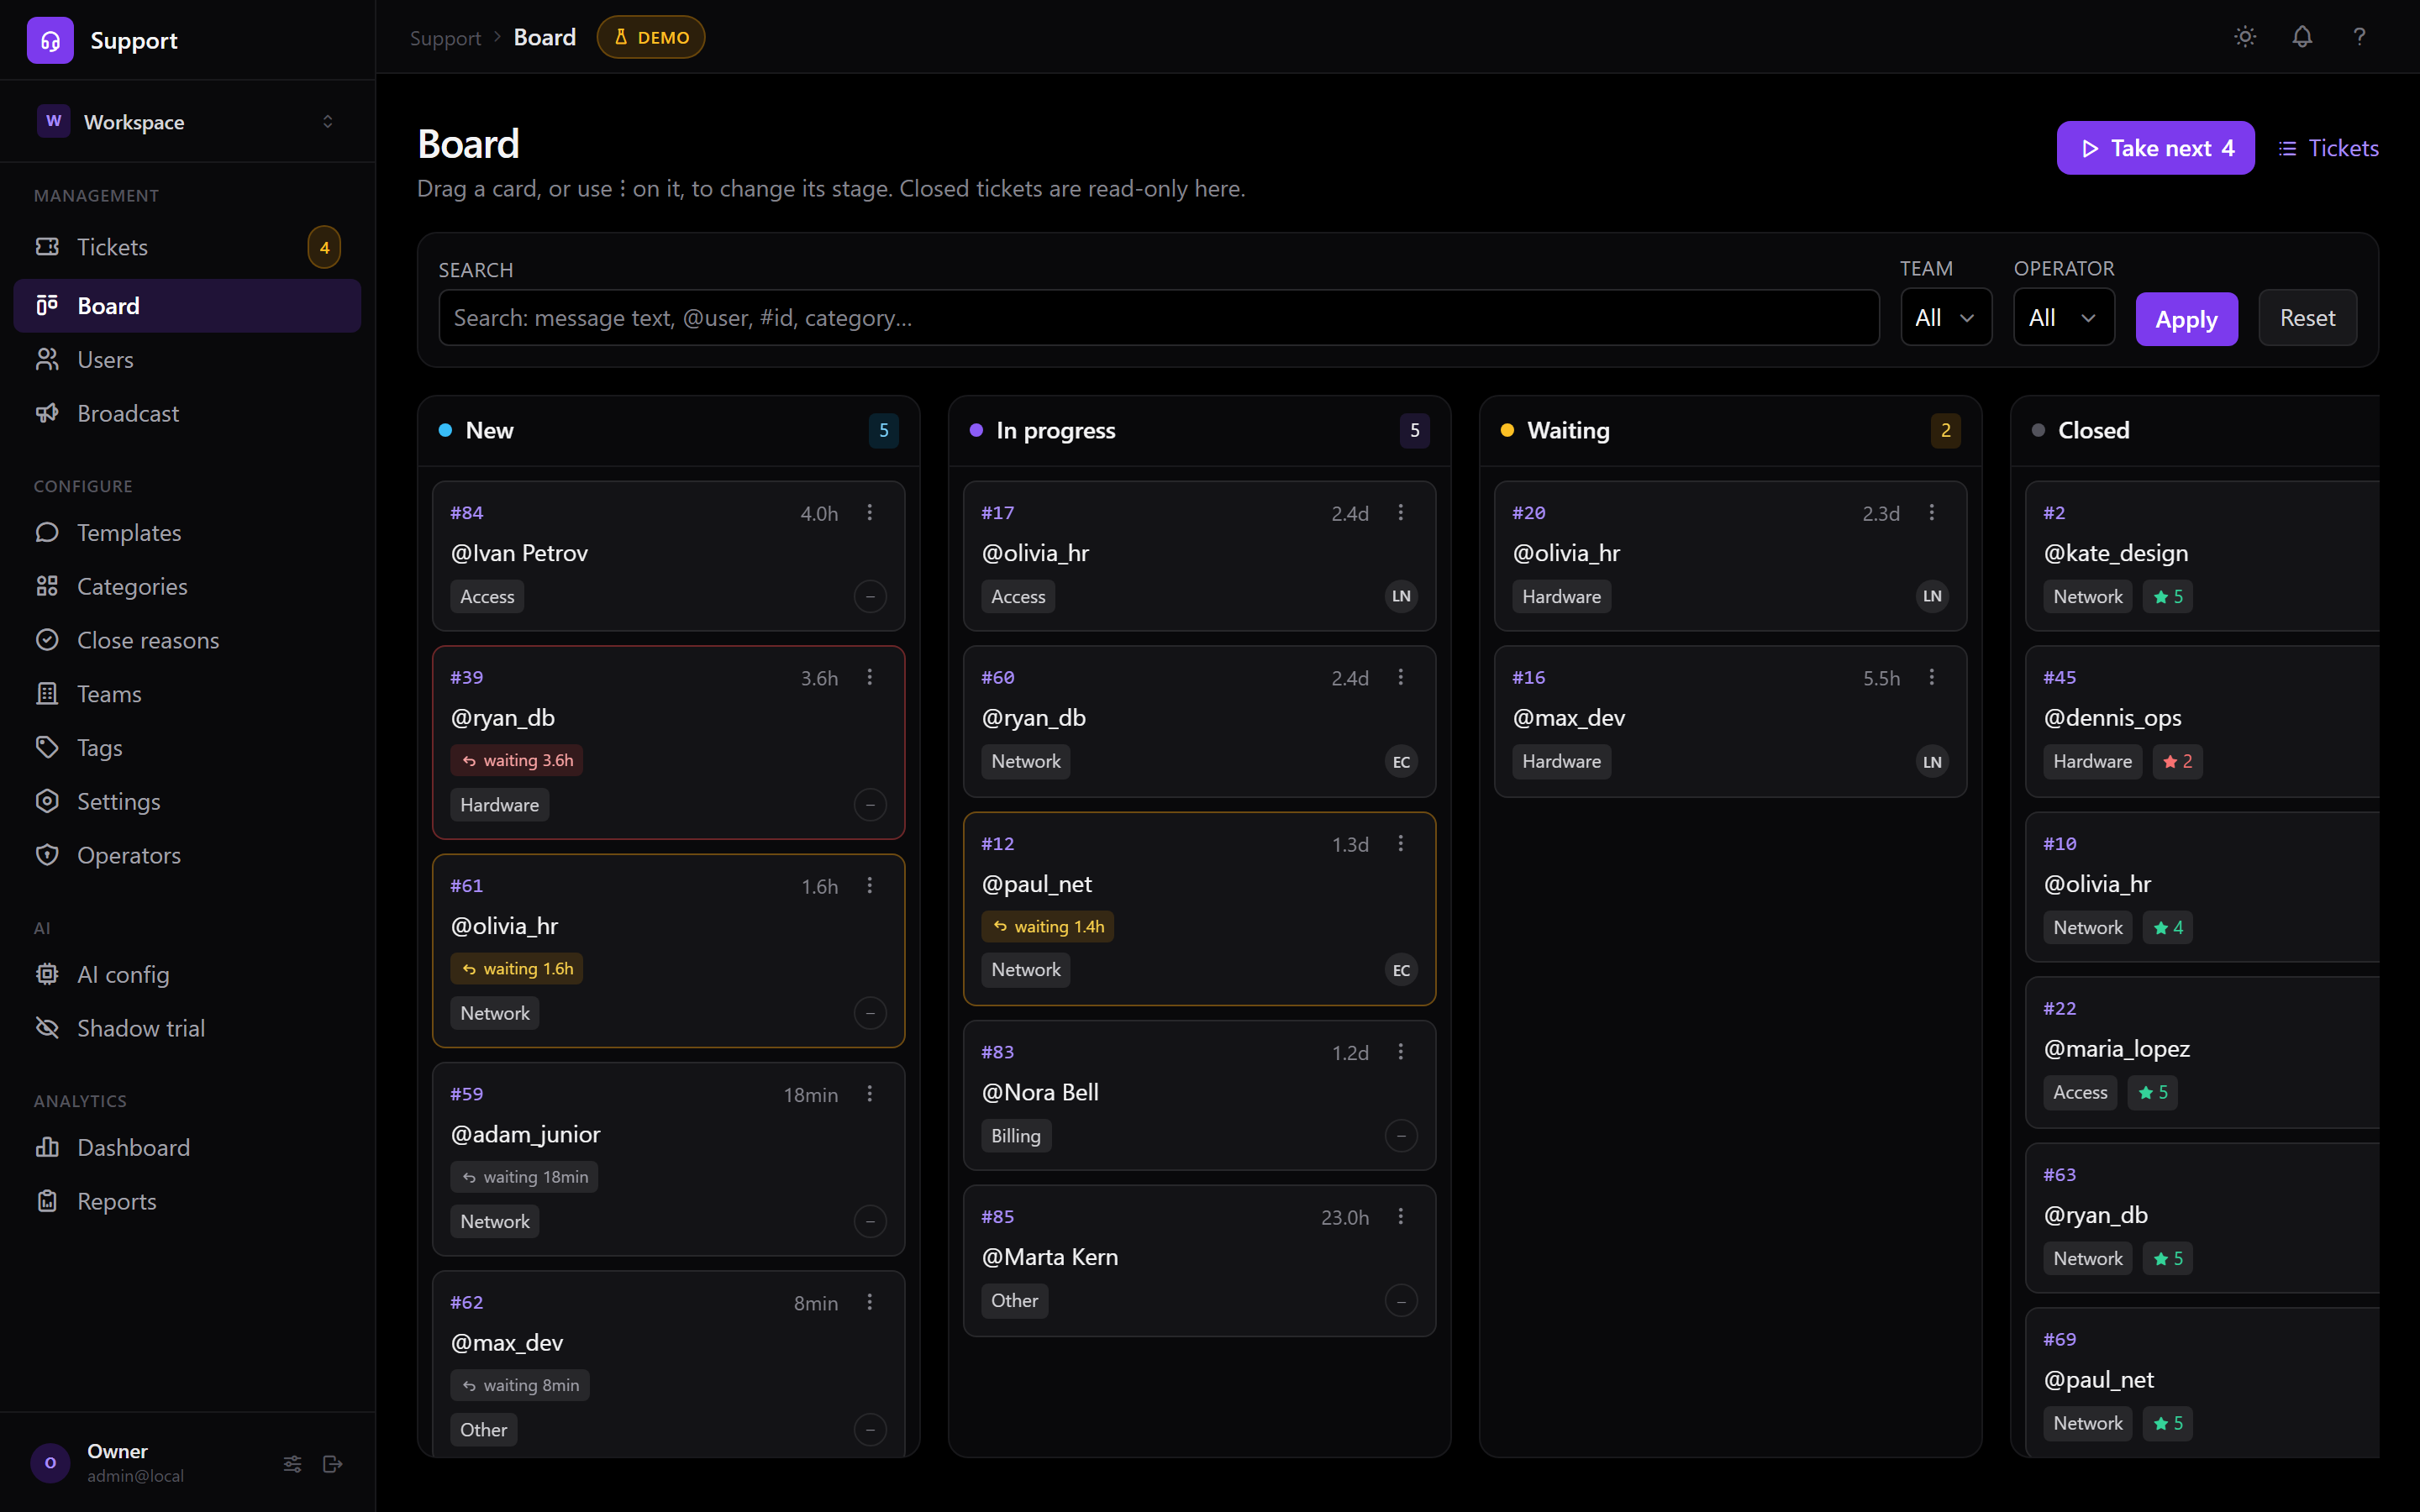The image size is (2420, 1512).
Task: Go to Tickets in the sidebar
Action: coord(187,247)
